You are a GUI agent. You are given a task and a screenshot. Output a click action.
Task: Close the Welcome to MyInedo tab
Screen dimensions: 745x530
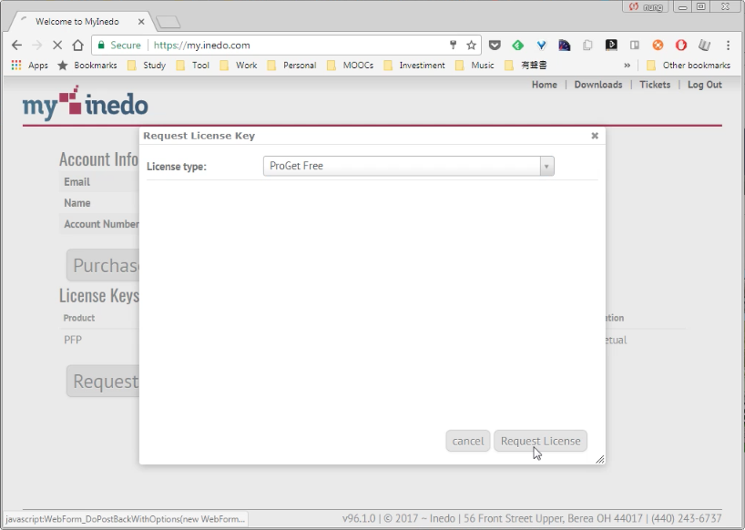pyautogui.click(x=141, y=21)
